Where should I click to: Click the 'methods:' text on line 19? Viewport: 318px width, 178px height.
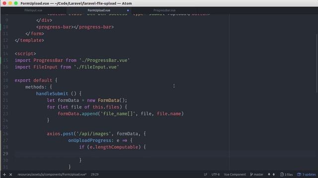36,87
